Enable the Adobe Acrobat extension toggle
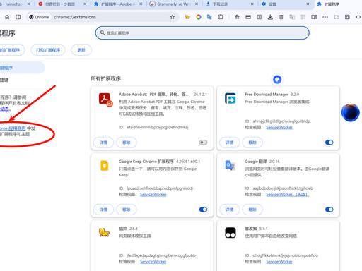This screenshot has height=271, width=362. point(203,143)
